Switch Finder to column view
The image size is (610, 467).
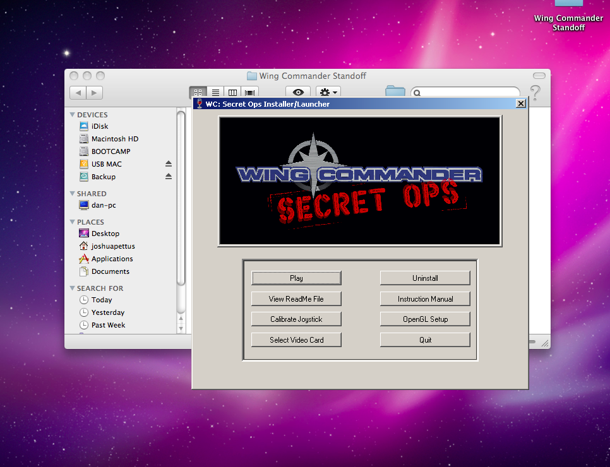pos(233,93)
